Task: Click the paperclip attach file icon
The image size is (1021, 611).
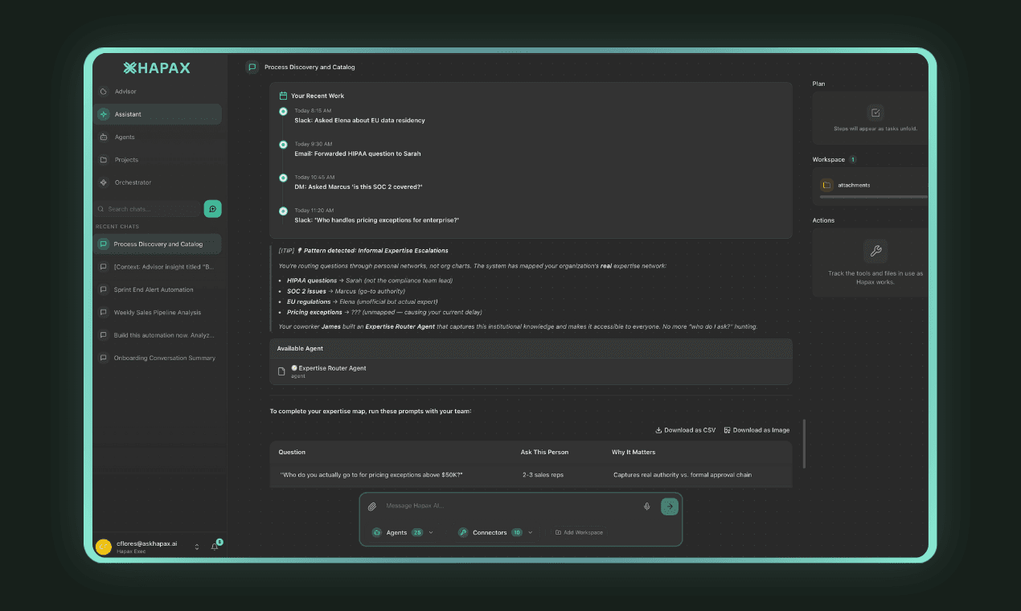Action: pyautogui.click(x=372, y=506)
